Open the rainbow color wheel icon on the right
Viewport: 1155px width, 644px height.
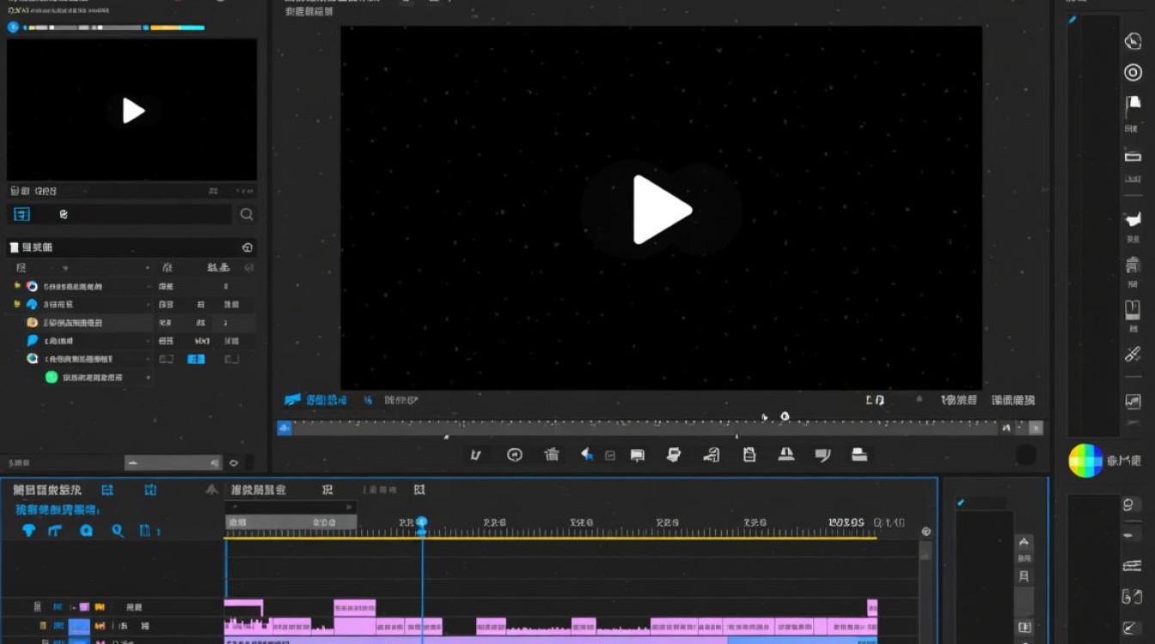tap(1085, 460)
